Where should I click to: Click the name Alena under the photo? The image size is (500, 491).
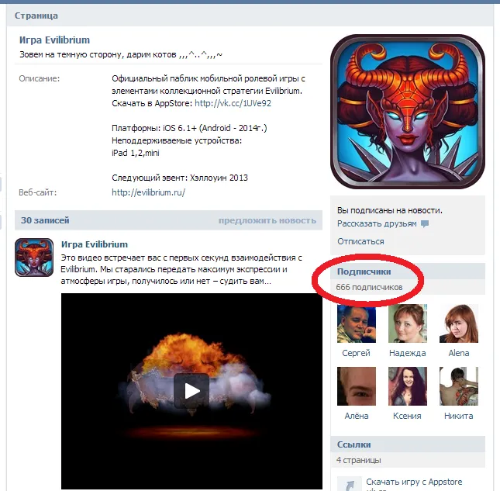459,353
